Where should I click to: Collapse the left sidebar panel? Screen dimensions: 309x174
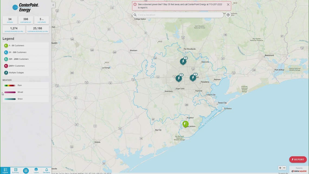(53, 5)
